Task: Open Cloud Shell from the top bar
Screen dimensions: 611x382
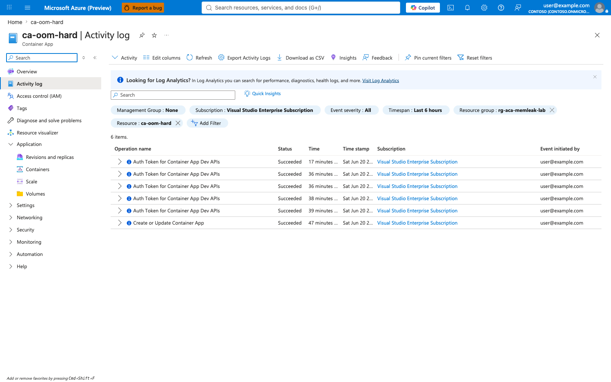Action: pos(451,8)
